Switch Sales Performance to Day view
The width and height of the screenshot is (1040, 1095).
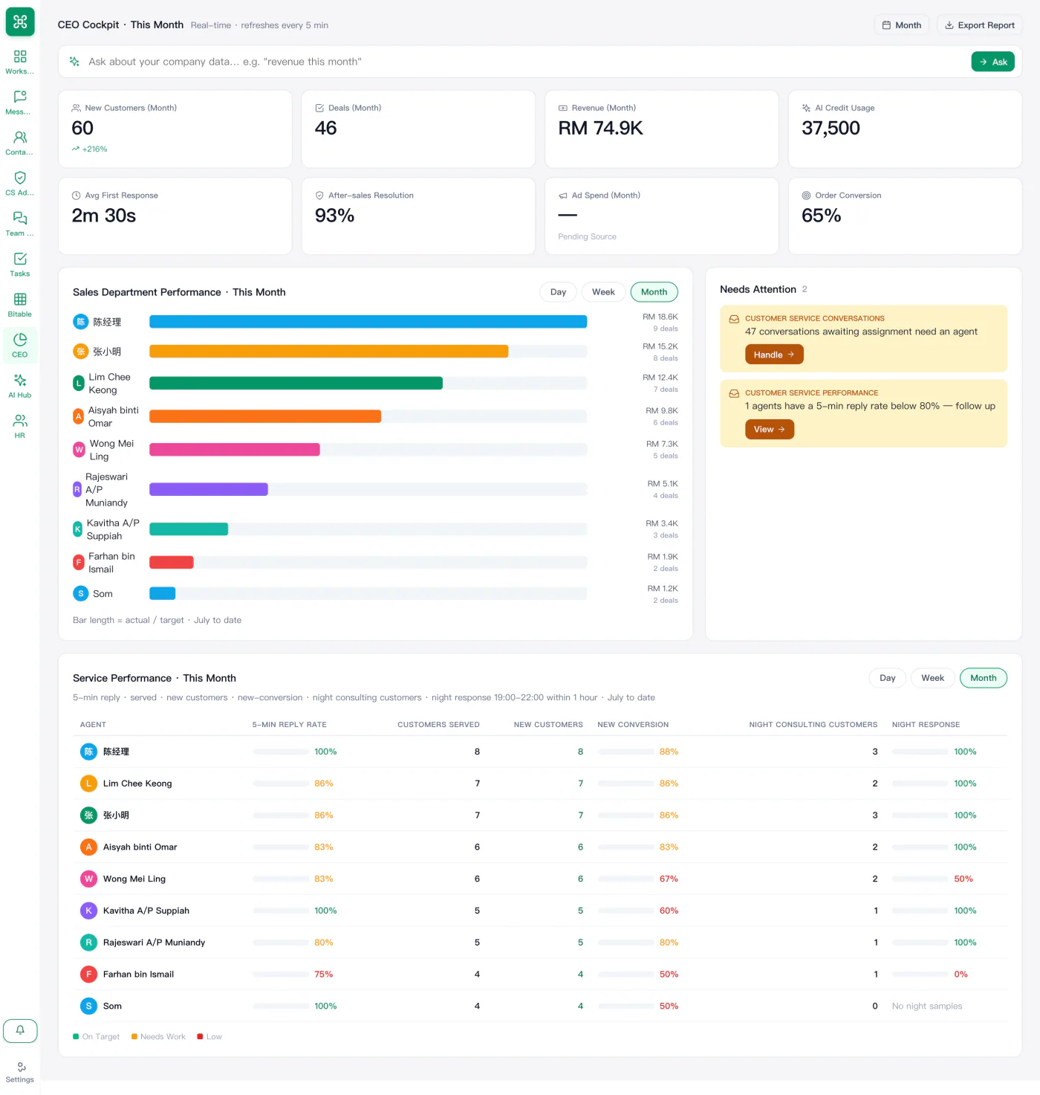click(x=558, y=292)
